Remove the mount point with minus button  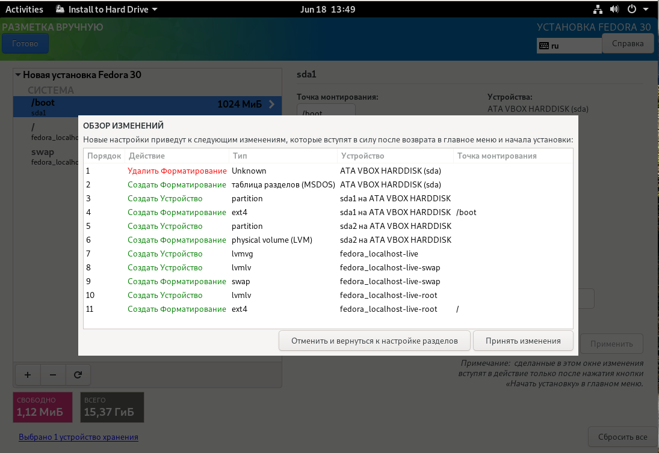[53, 374]
